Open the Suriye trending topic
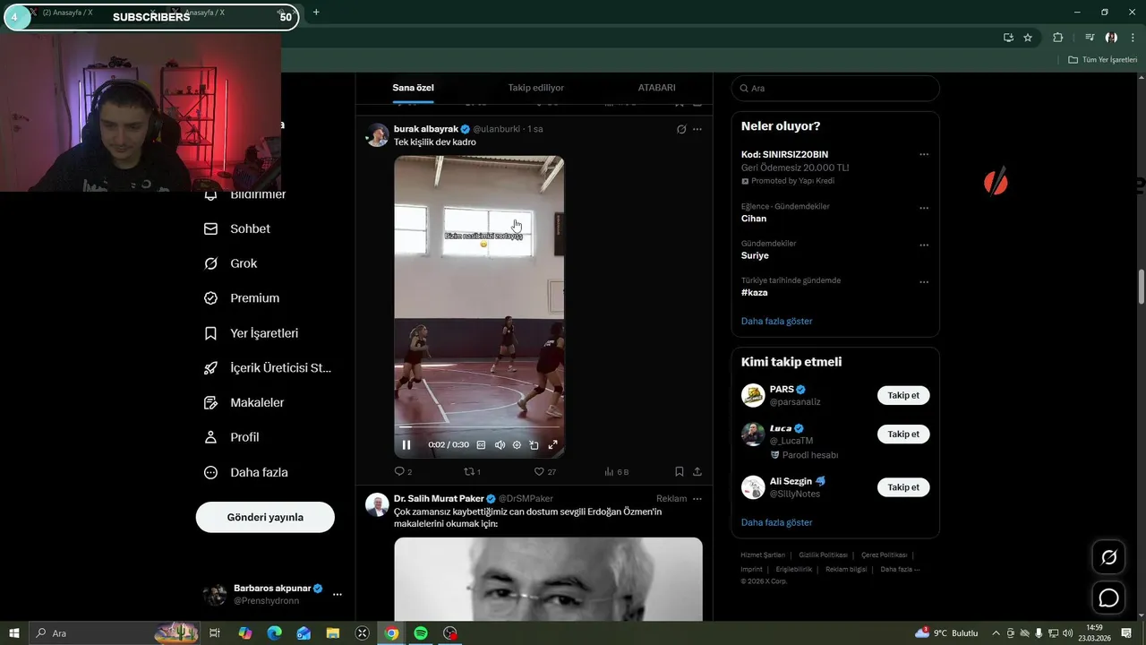 click(755, 255)
